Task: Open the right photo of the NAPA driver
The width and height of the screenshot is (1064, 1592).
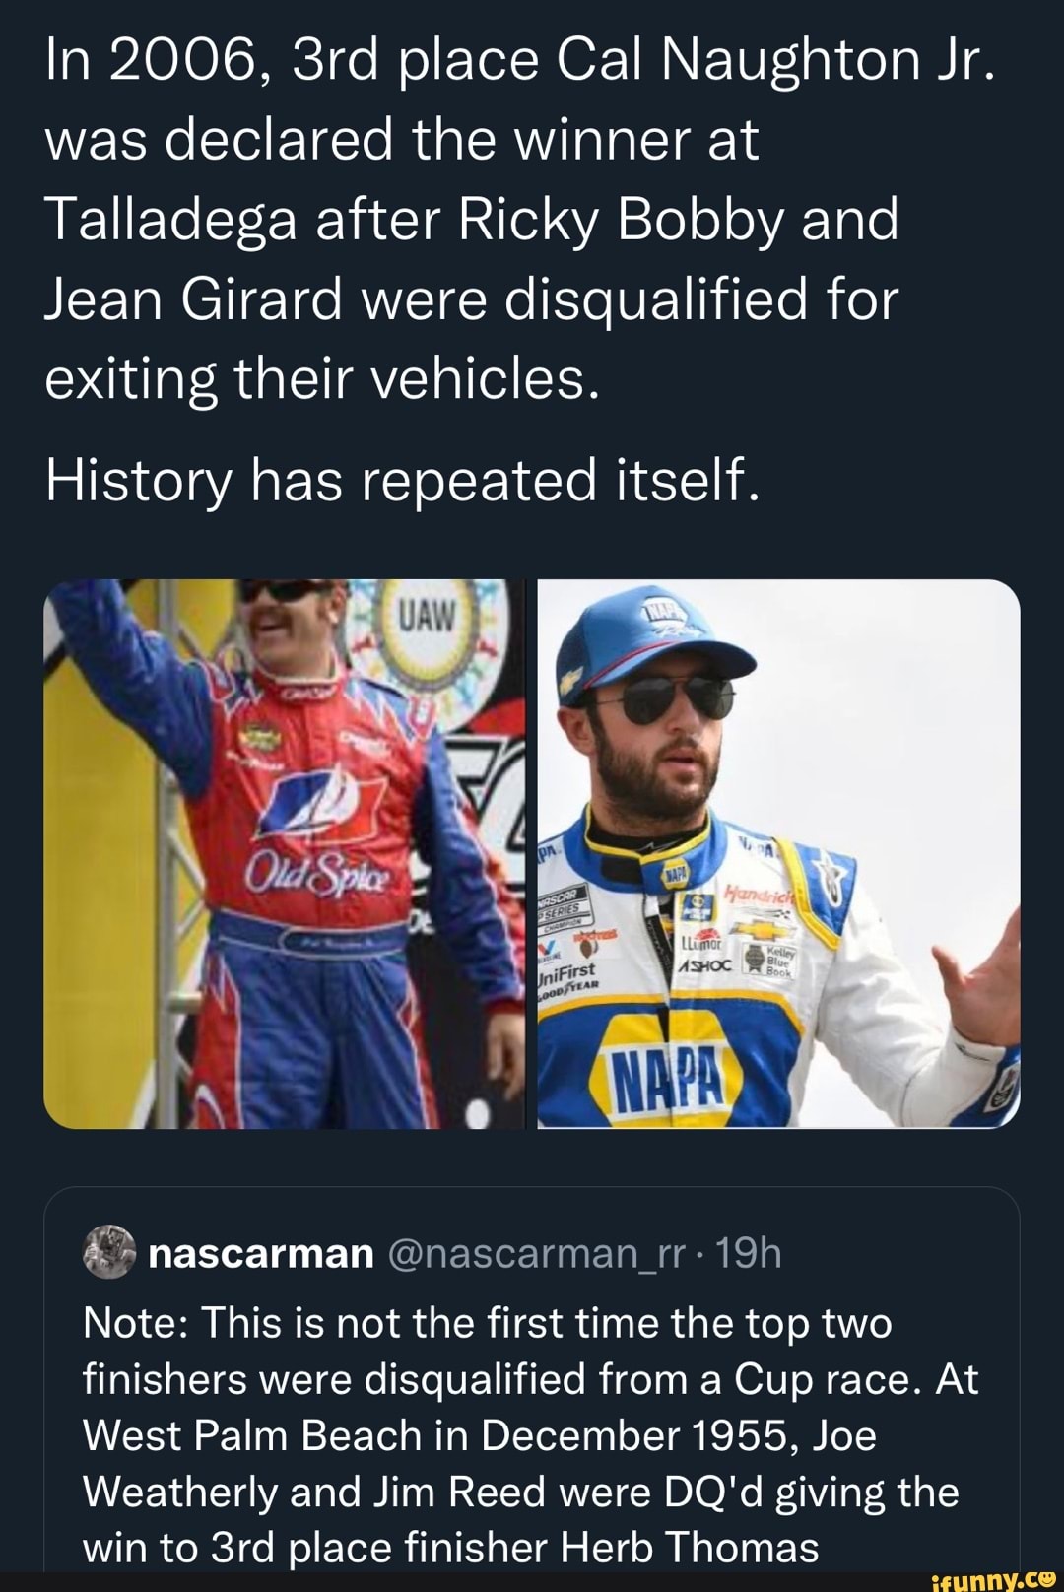Action: pyautogui.click(x=778, y=853)
